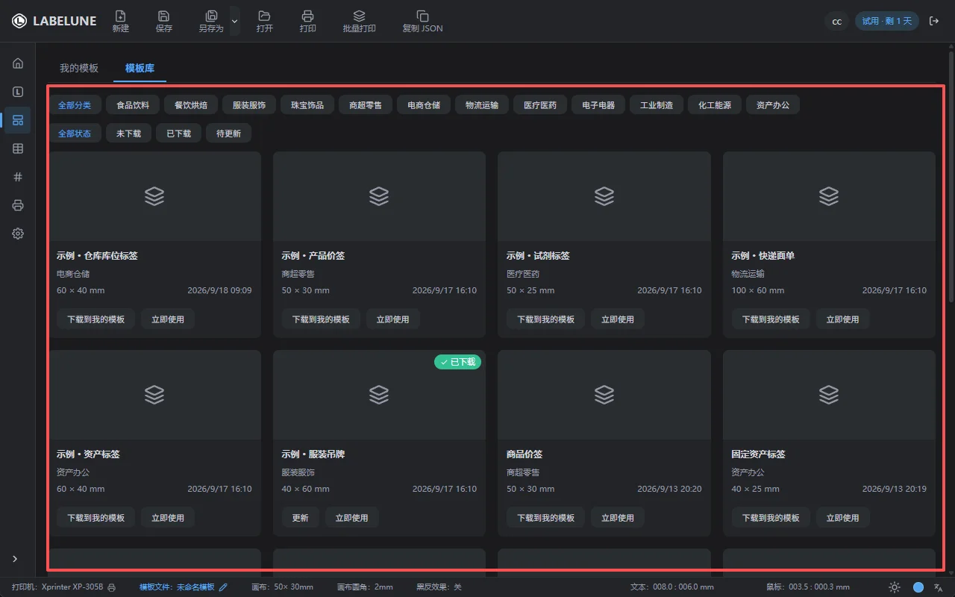This screenshot has width=955, height=597.
Task: Click the 已下载 badge on 服装吊牌 card
Action: (458, 362)
